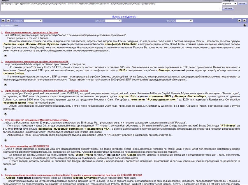Screen dimensions: 248x185
Task: Click the highlighted word Lehman
Action: tap(9, 73)
